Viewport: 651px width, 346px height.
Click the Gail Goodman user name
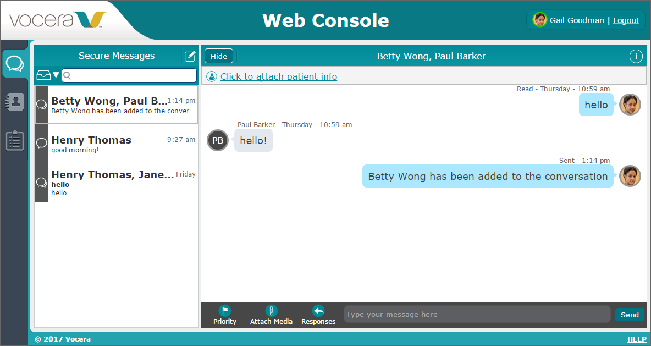coord(577,20)
